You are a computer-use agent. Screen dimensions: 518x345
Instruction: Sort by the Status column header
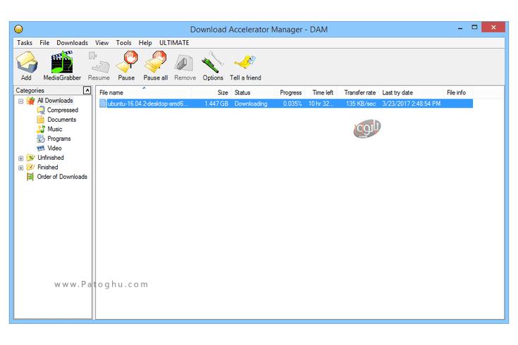coord(254,93)
